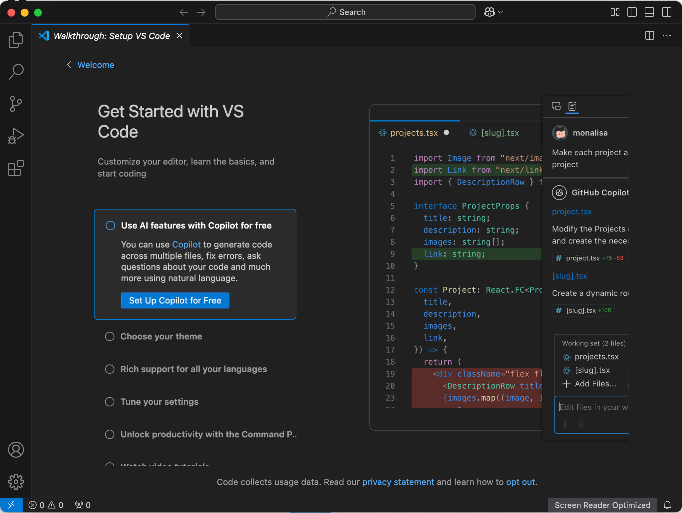
Task: Click the remote indicator in the status bar
Action: coord(12,505)
